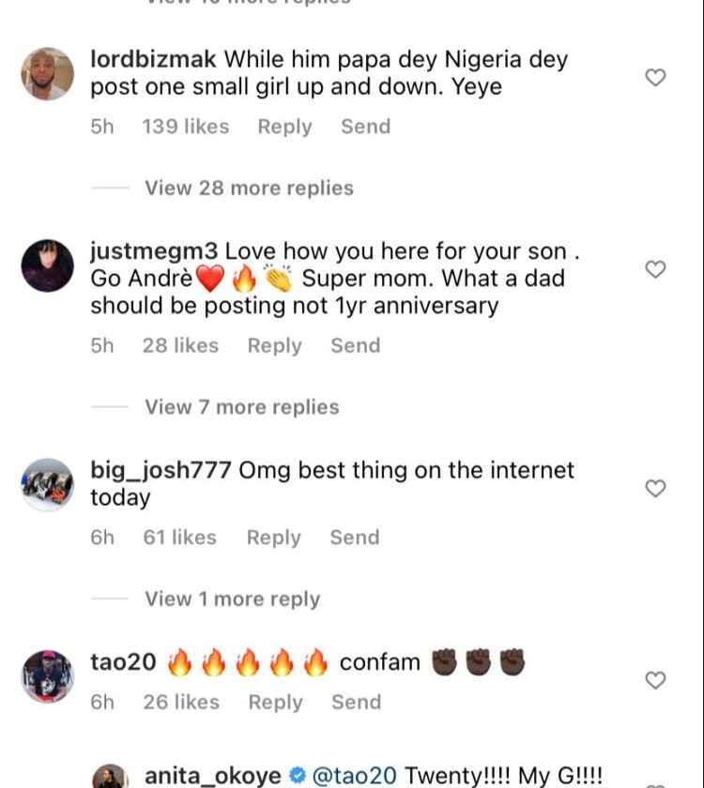704x788 pixels.
Task: Like lordbizmak's comment with the heart
Action: click(x=656, y=78)
